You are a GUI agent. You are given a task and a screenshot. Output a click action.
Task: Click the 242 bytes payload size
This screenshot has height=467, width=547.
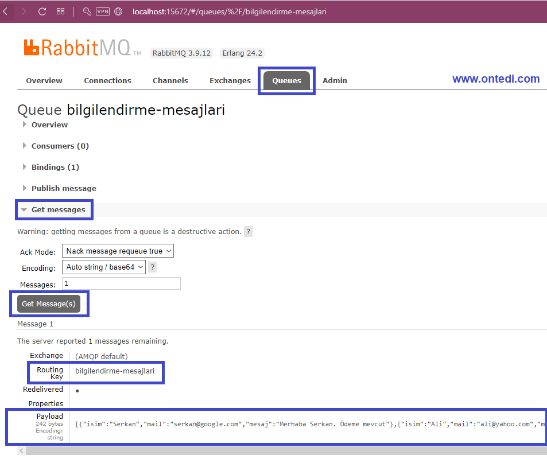49,424
